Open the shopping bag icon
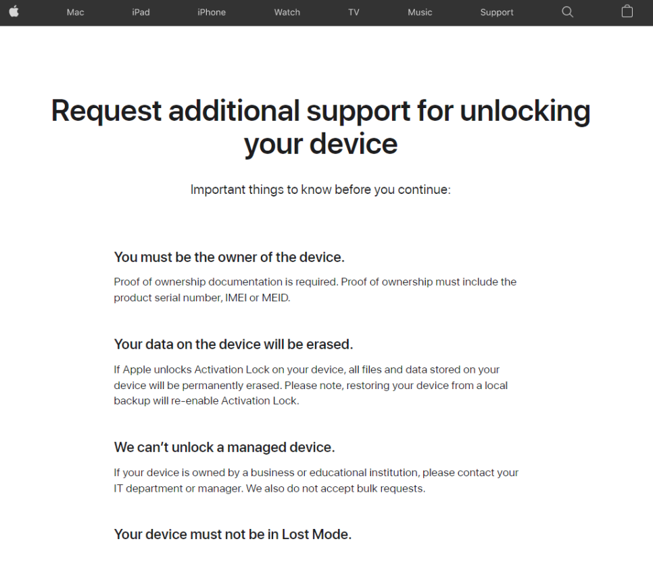The width and height of the screenshot is (653, 562). [627, 11]
